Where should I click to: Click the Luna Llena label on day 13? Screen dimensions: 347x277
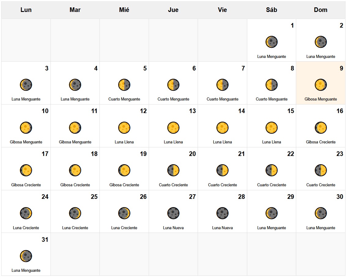[173, 142]
